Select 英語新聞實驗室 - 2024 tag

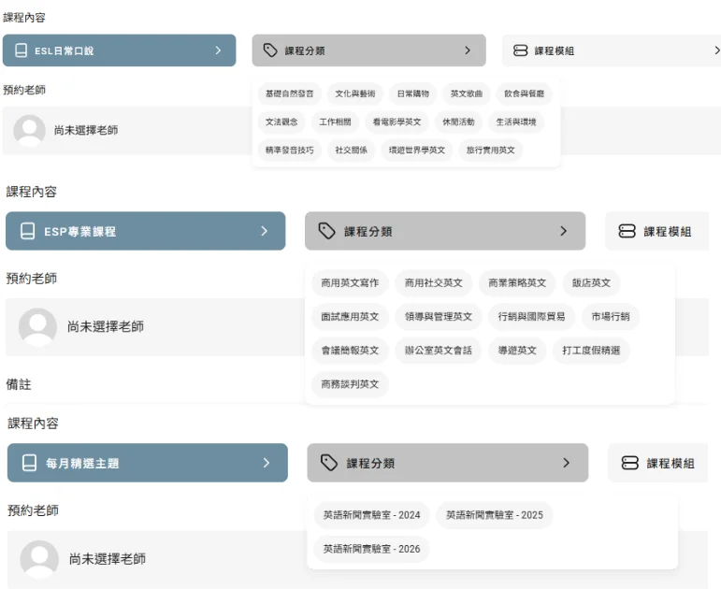point(371,515)
